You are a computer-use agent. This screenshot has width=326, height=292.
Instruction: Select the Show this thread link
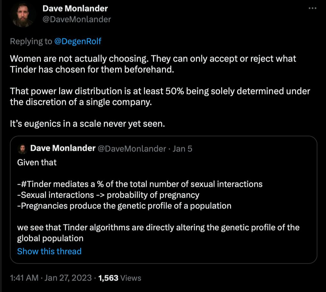click(x=49, y=251)
